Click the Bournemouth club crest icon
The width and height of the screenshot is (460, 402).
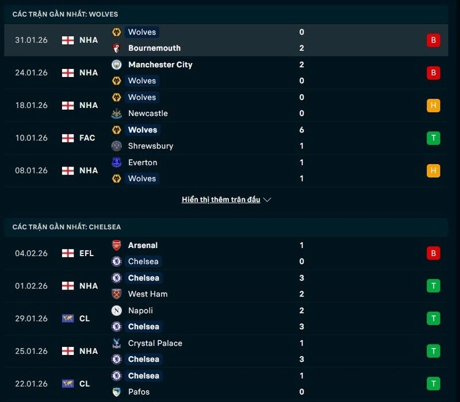coord(117,48)
